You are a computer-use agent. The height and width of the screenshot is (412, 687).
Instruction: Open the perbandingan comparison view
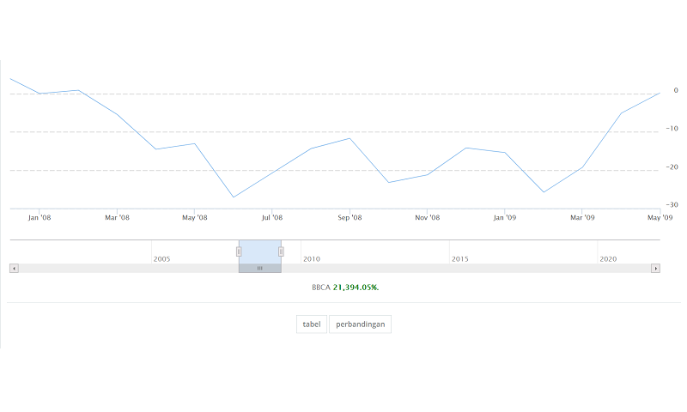[x=360, y=324]
